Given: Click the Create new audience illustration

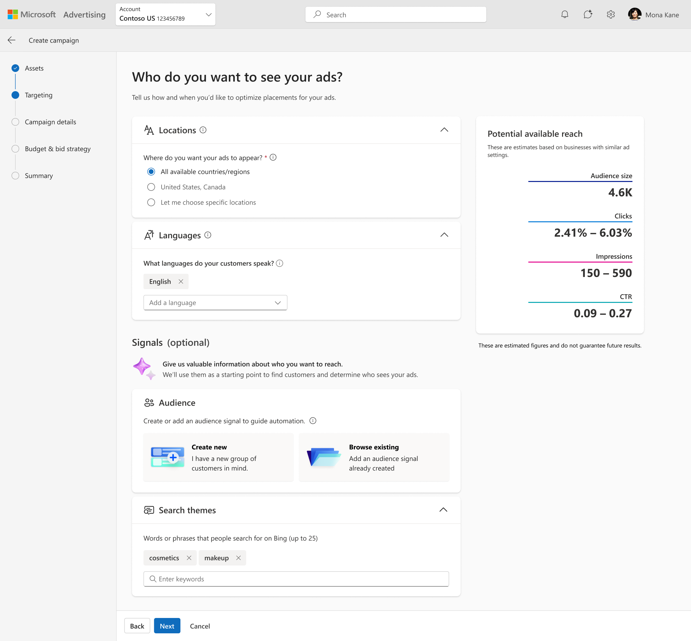Looking at the screenshot, I should (x=168, y=457).
